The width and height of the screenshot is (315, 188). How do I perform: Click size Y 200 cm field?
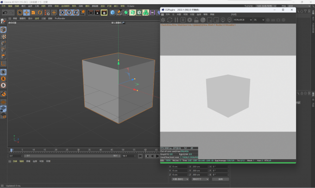(x=200, y=171)
